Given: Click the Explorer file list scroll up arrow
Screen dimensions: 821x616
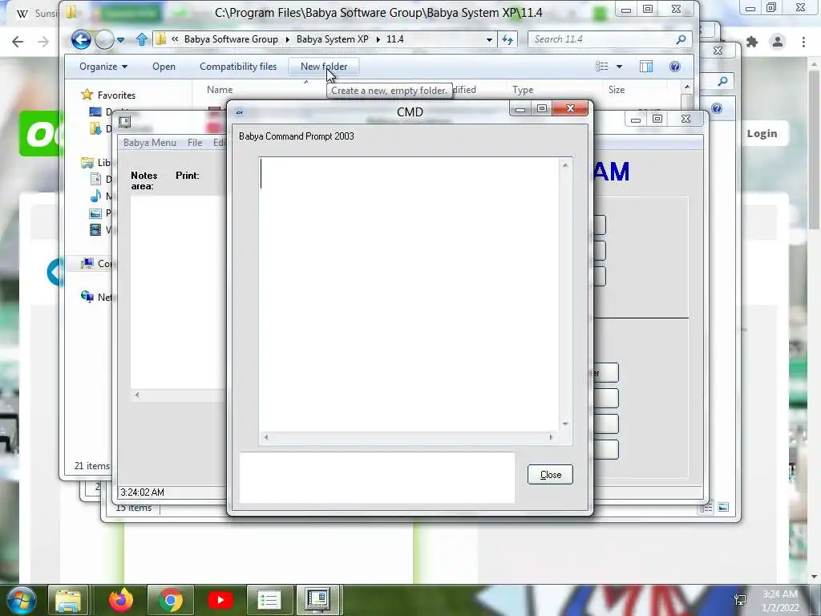Looking at the screenshot, I should 687,87.
